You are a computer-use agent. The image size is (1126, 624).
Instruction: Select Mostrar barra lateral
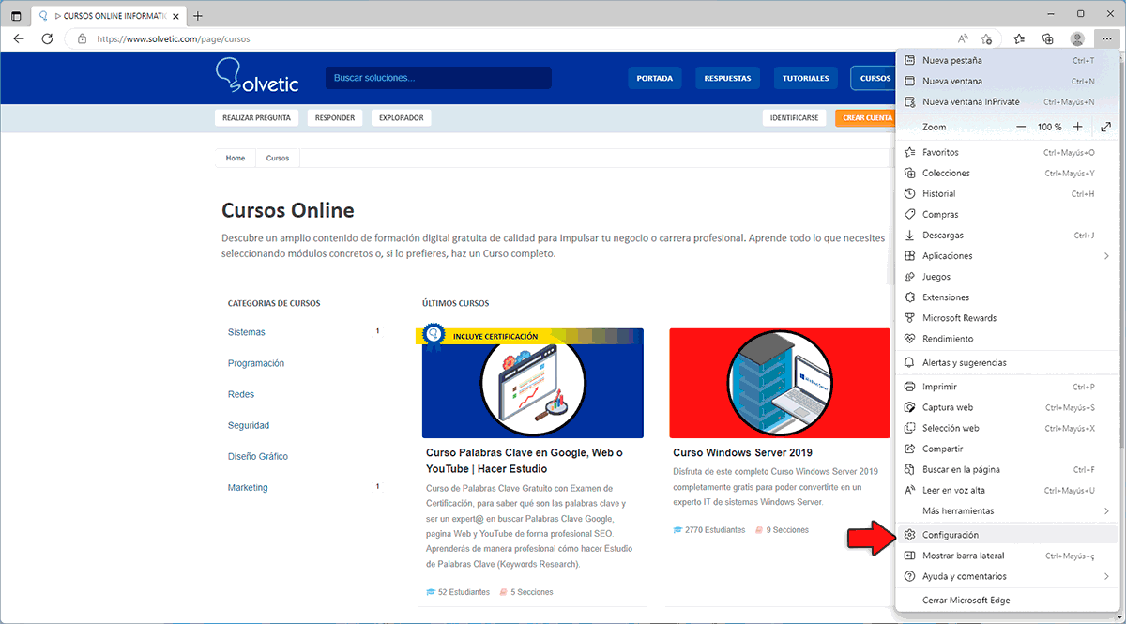[x=1007, y=556]
